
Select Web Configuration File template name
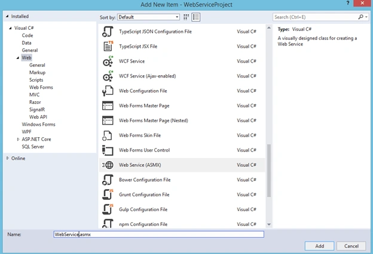[x=143, y=91]
